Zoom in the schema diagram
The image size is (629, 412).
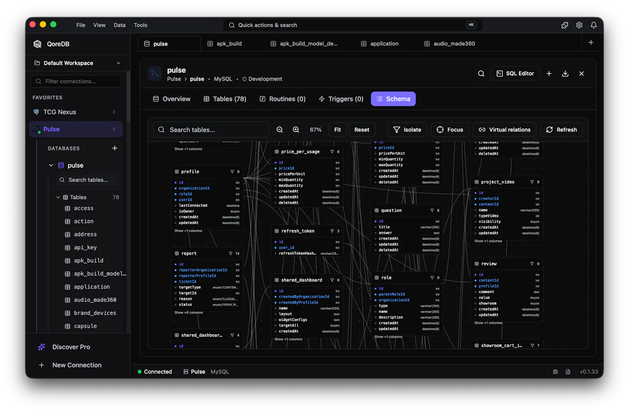[296, 130]
